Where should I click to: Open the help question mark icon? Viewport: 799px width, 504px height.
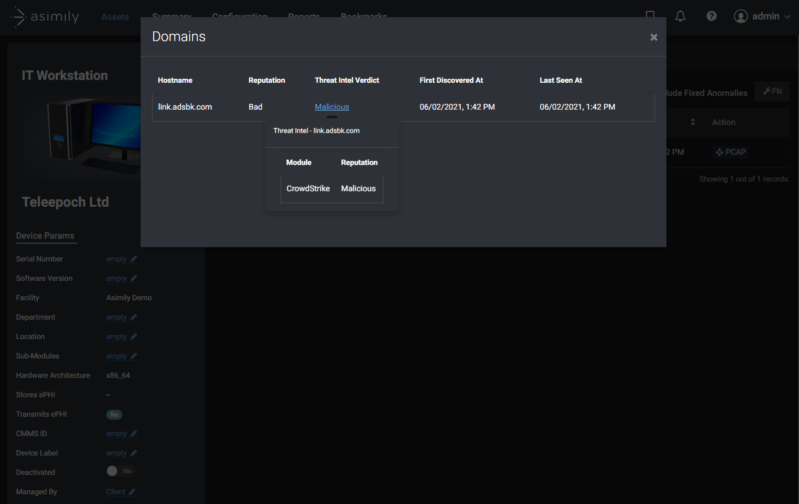pos(712,16)
